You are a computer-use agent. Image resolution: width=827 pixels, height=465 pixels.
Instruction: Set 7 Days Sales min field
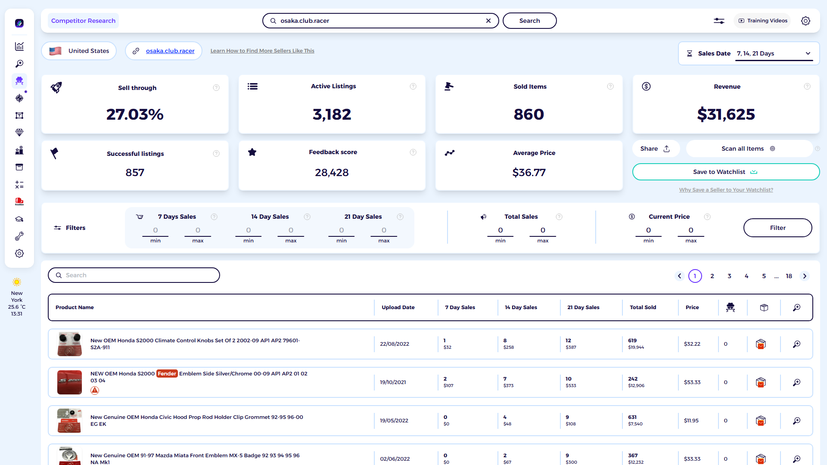coord(155,230)
